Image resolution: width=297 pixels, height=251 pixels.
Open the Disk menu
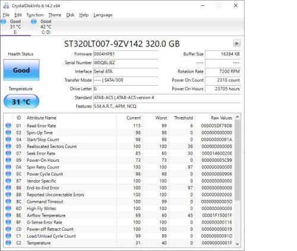point(70,15)
